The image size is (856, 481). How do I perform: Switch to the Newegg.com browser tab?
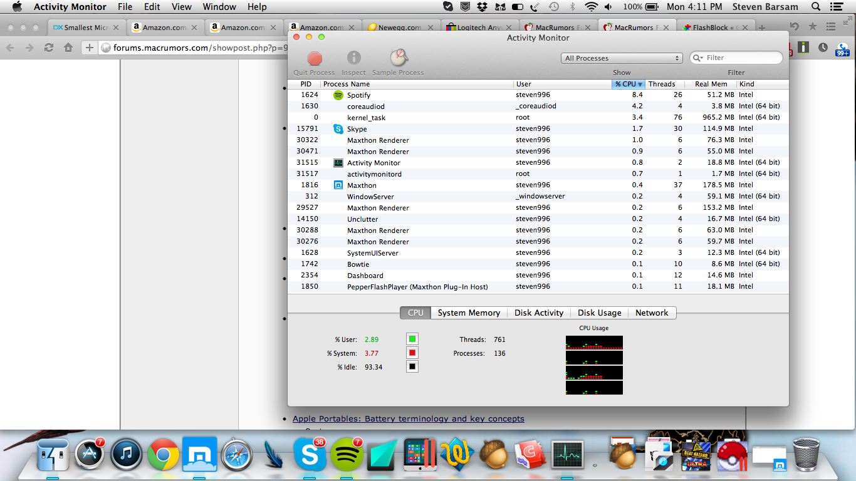coord(401,28)
